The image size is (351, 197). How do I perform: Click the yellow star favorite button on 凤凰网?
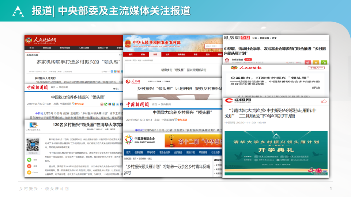[x=316, y=62]
